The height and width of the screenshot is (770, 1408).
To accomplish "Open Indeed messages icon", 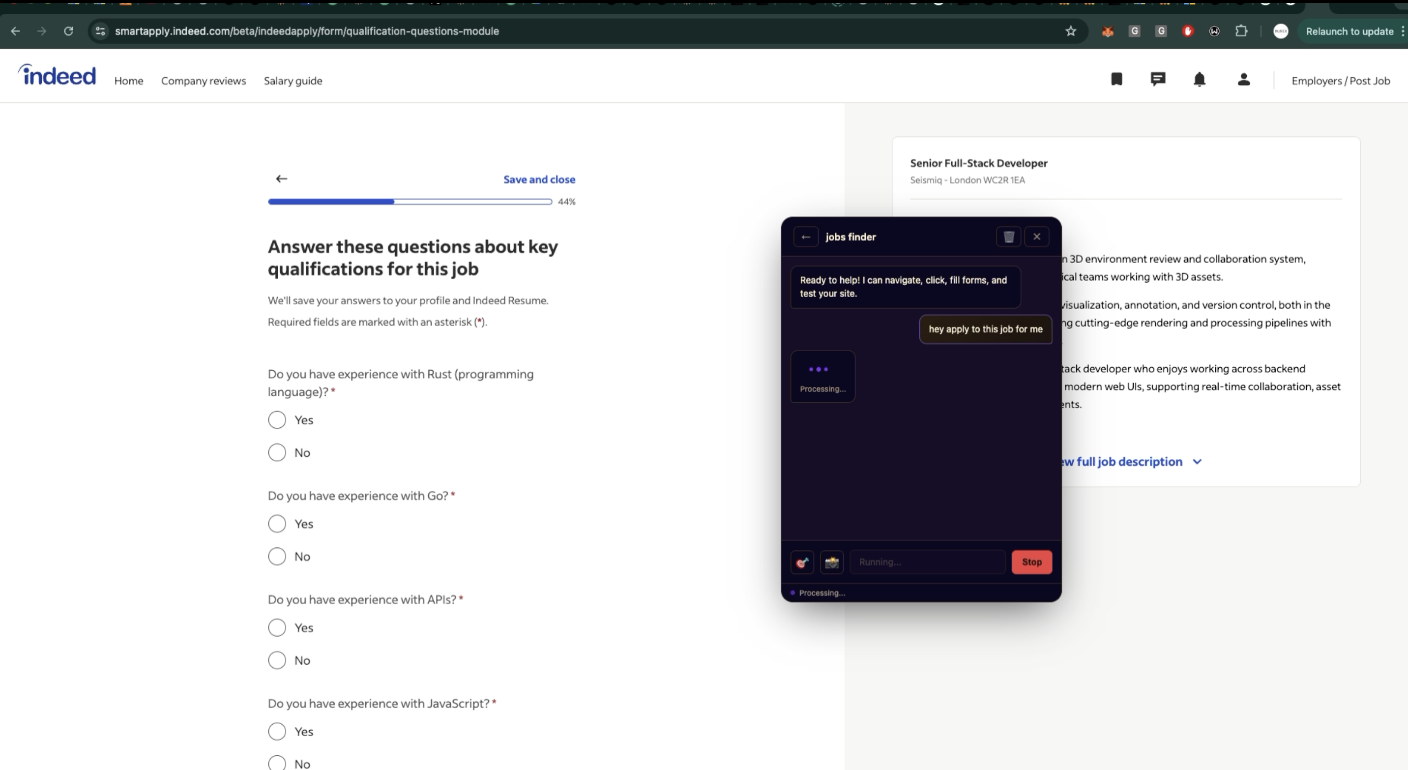I will click(1158, 80).
